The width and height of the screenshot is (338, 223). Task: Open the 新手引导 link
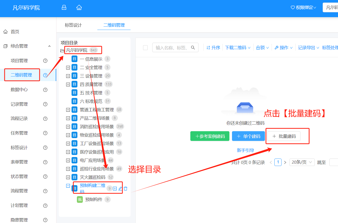point(246,150)
